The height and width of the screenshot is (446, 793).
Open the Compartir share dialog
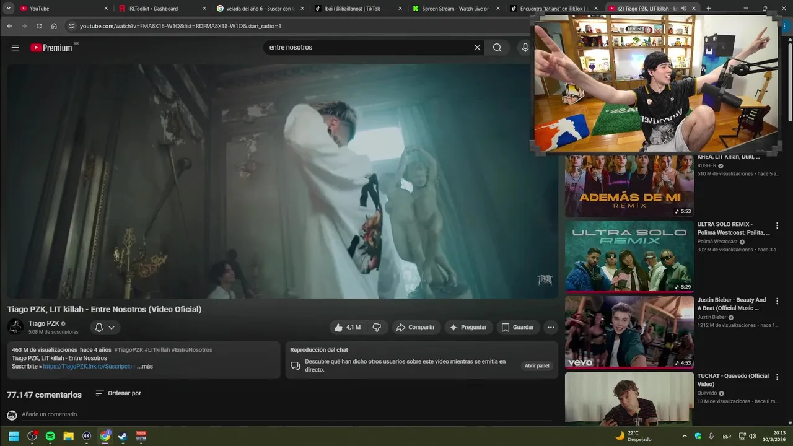point(415,327)
